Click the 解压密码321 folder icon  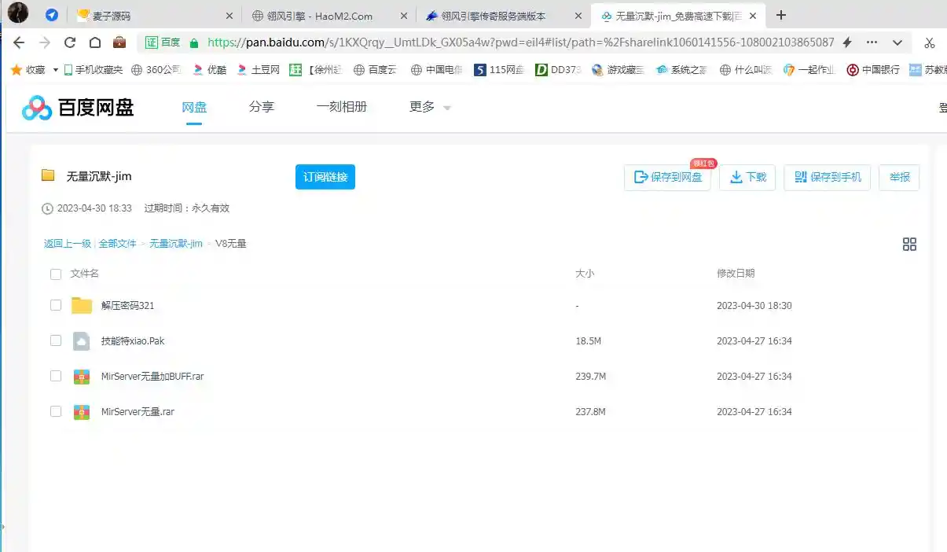[82, 305]
